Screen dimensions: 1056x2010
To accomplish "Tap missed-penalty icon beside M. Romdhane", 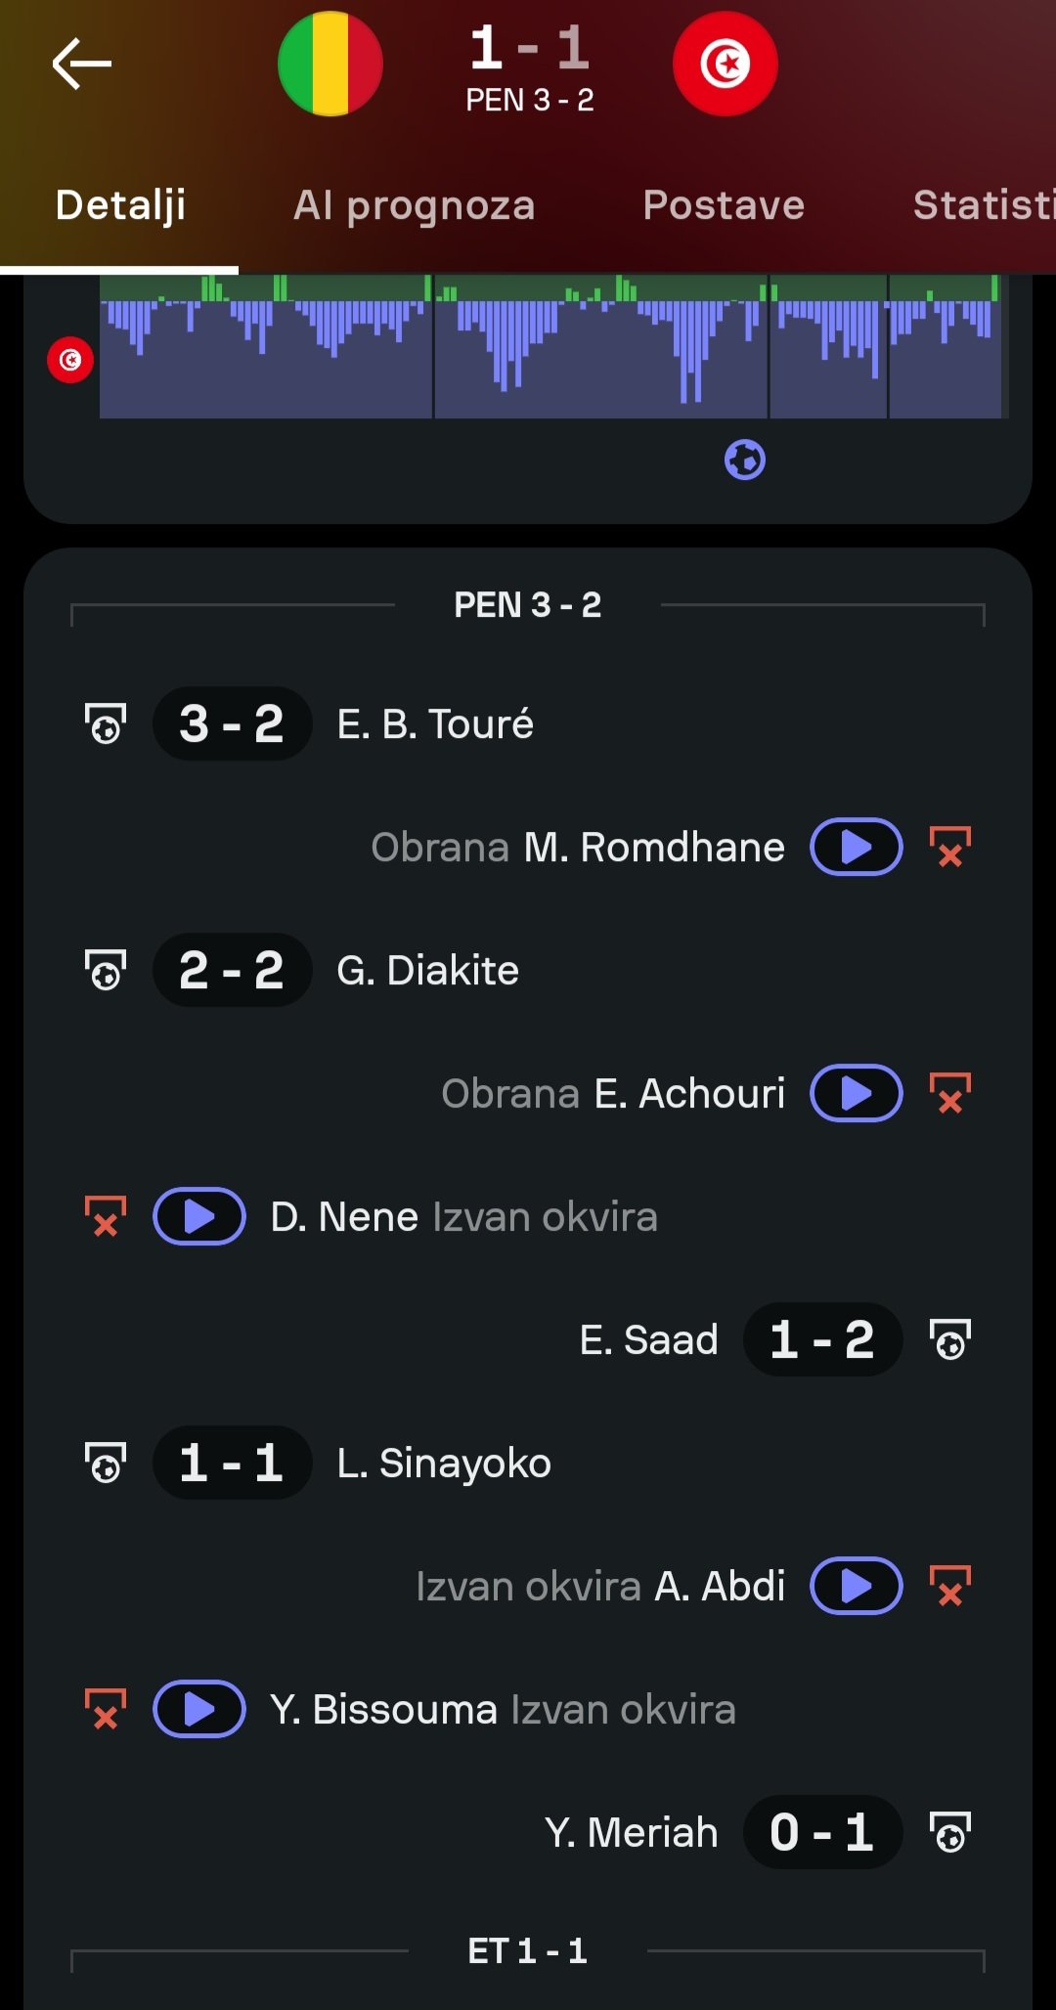I will (949, 847).
